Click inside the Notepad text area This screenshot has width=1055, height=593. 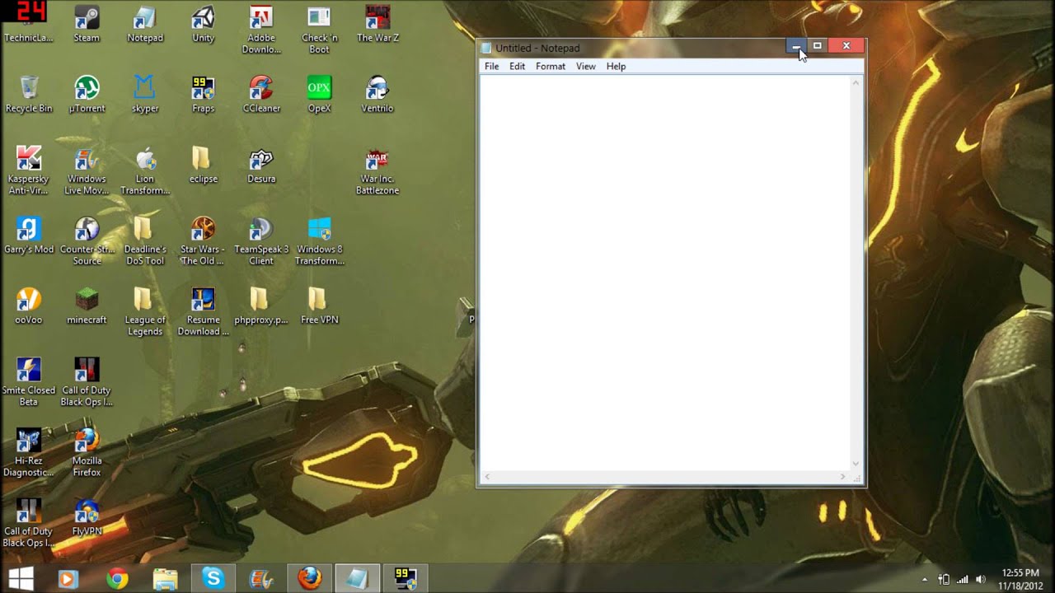click(x=665, y=272)
